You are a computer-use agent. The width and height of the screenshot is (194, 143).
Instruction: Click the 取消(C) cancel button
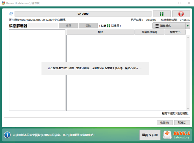click(x=182, y=123)
